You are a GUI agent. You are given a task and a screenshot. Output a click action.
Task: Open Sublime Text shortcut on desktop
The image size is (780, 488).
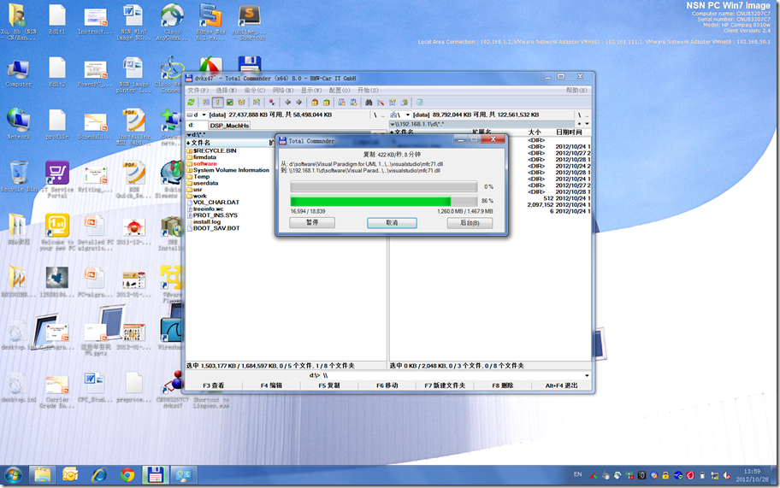click(x=249, y=22)
